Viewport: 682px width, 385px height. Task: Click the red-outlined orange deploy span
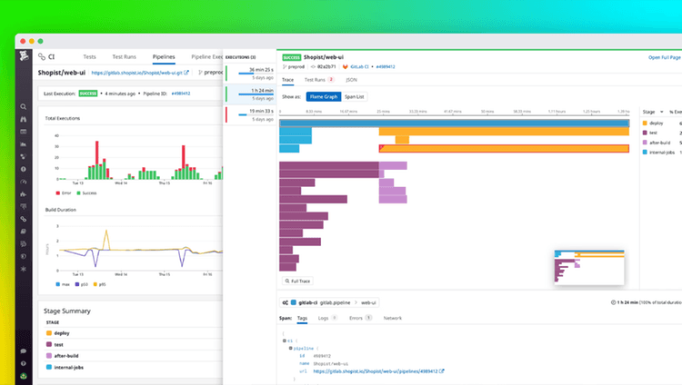point(504,149)
